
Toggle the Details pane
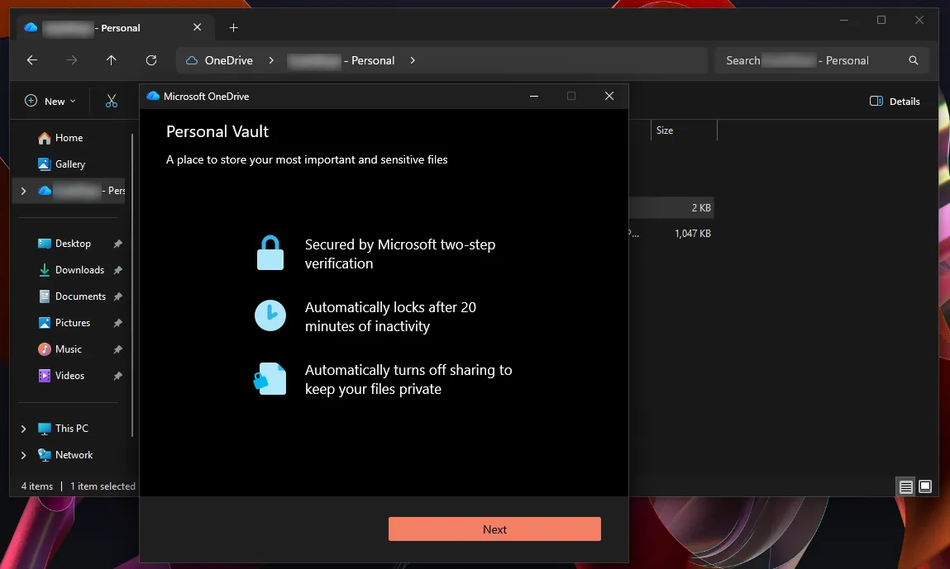tap(895, 101)
